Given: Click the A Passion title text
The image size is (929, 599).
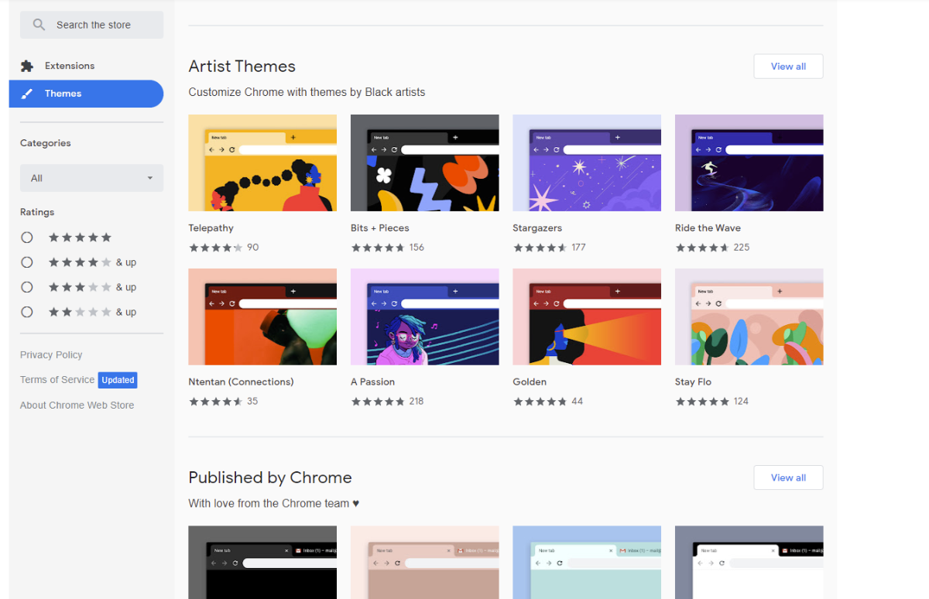Looking at the screenshot, I should [x=373, y=382].
